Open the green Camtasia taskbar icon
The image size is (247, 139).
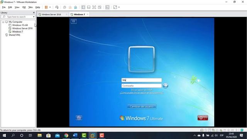point(84,136)
